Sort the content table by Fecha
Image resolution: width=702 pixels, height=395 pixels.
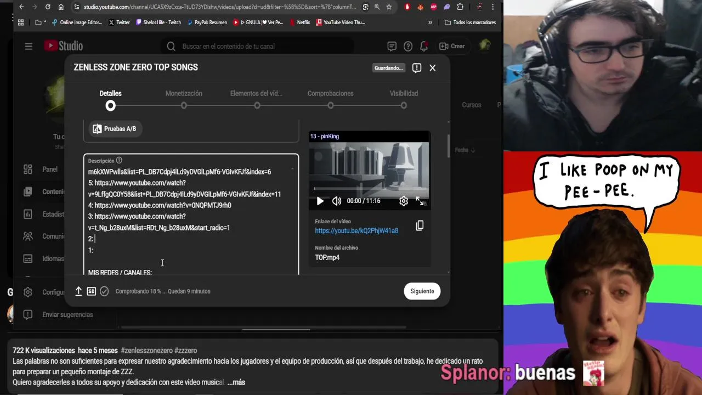tap(465, 150)
